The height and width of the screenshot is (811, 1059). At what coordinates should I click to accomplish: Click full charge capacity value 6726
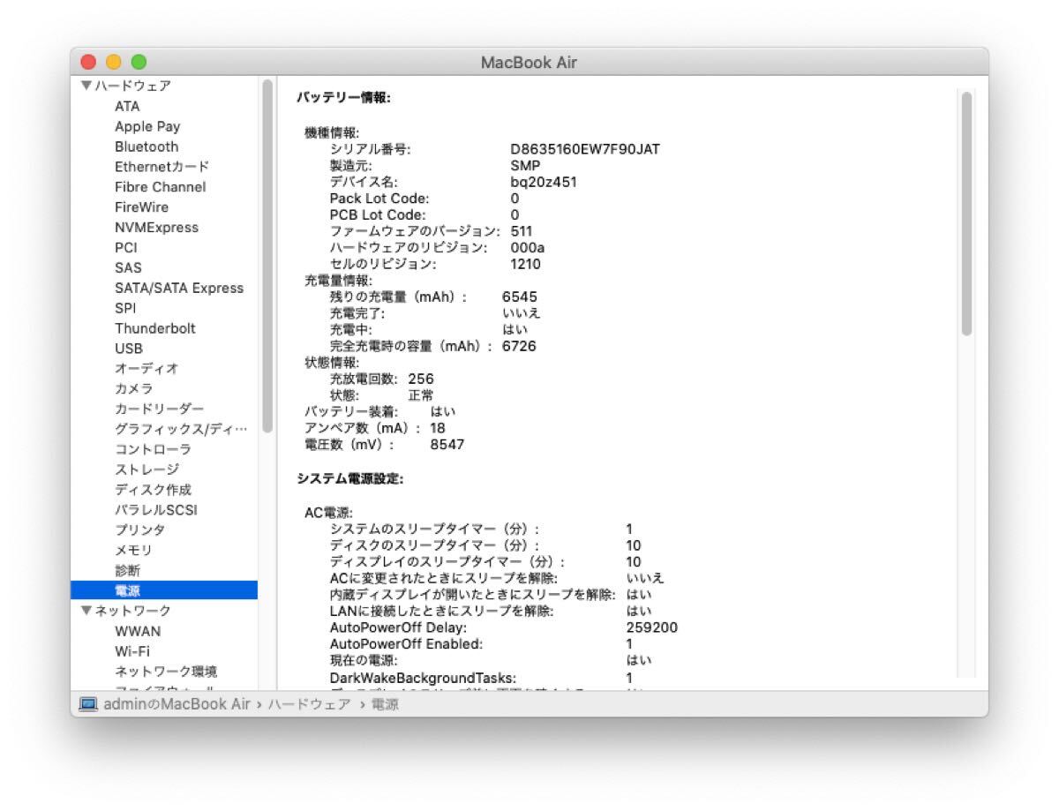click(519, 346)
